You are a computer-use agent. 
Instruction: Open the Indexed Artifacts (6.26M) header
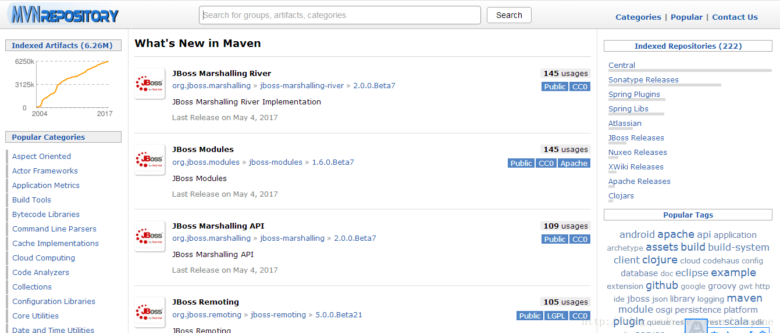62,45
